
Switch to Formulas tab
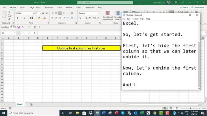click(49, 7)
